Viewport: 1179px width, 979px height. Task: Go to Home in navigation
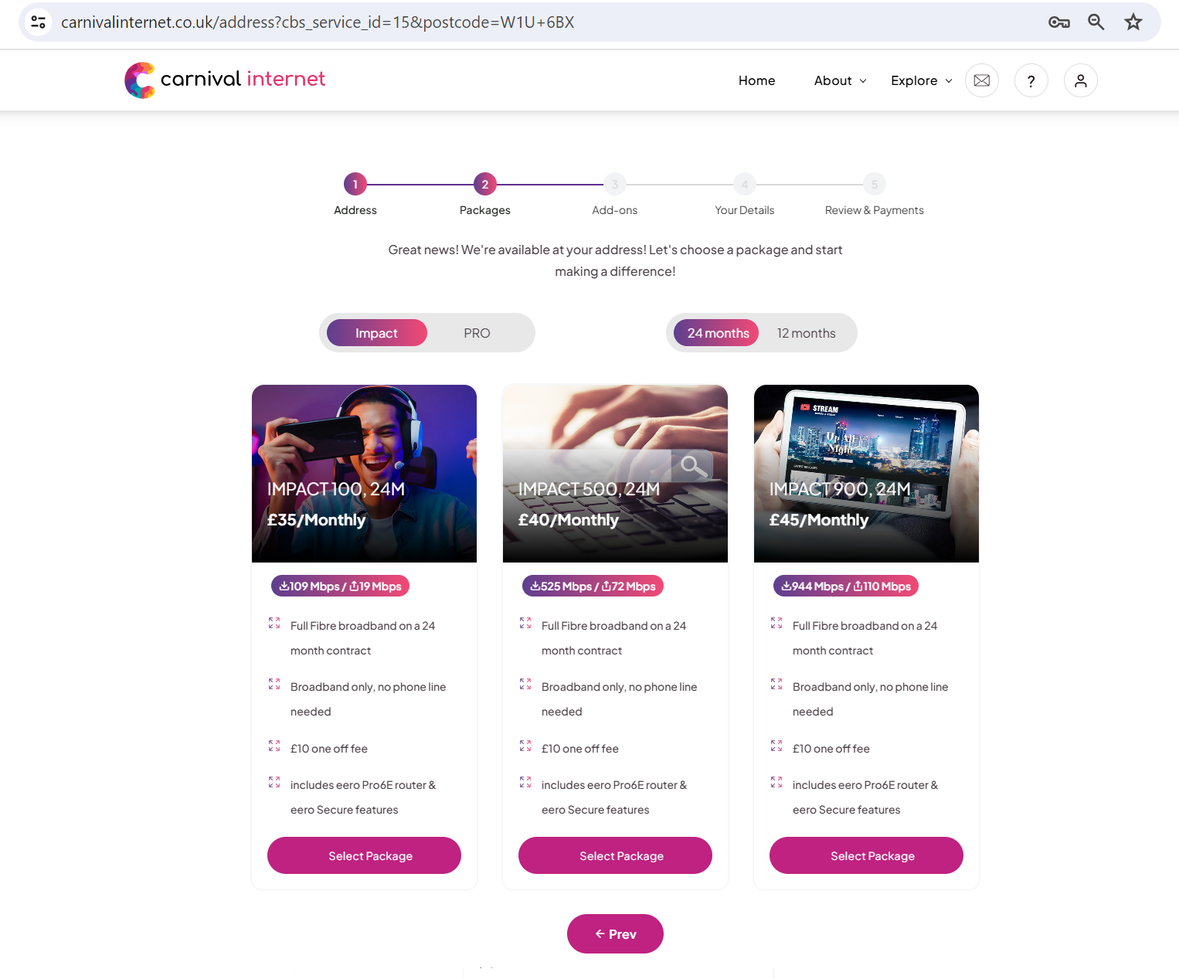(756, 80)
